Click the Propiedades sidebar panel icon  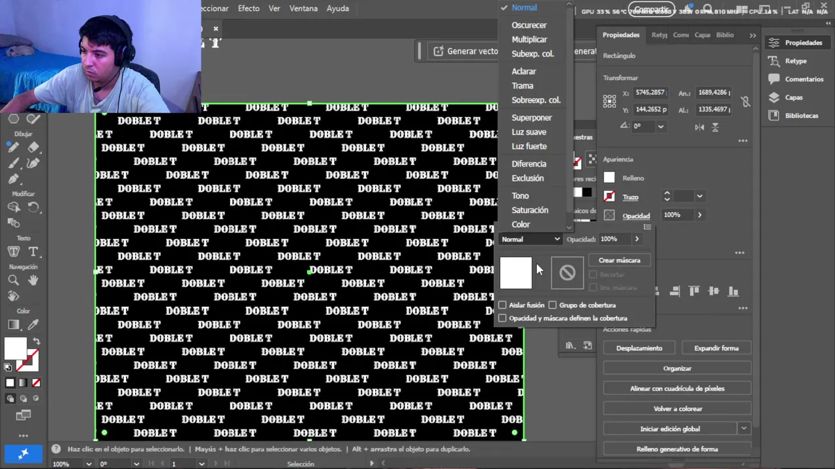point(774,42)
